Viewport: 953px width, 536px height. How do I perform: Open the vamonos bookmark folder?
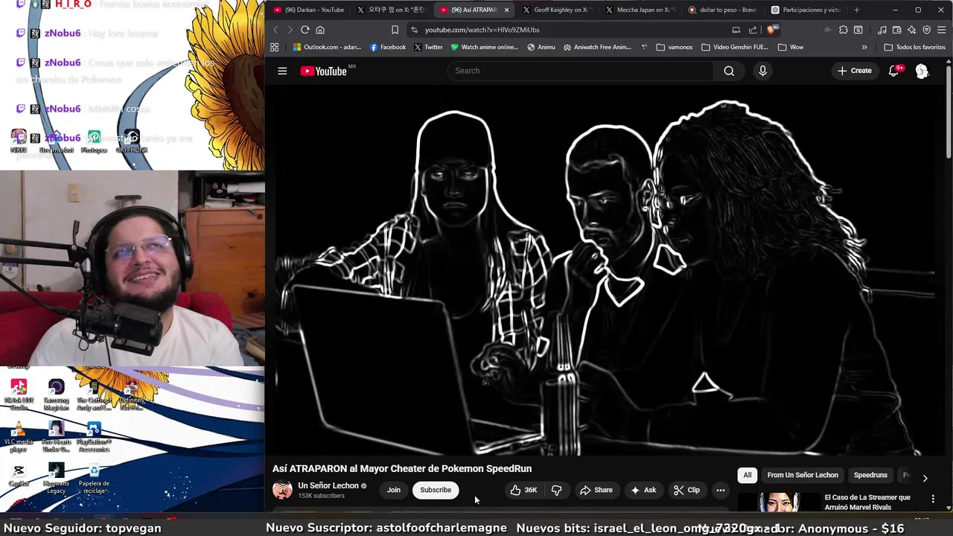click(x=675, y=47)
